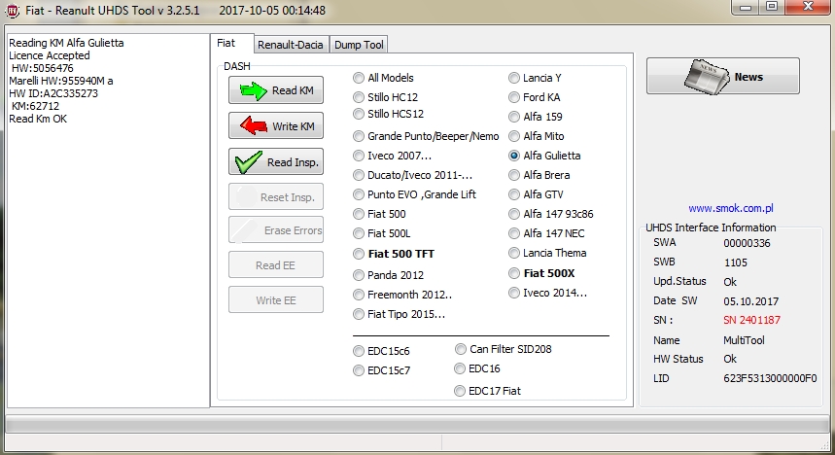Viewport: 835px width, 455px height.
Task: Minimize the UHDS Tool window
Action: [x=746, y=7]
